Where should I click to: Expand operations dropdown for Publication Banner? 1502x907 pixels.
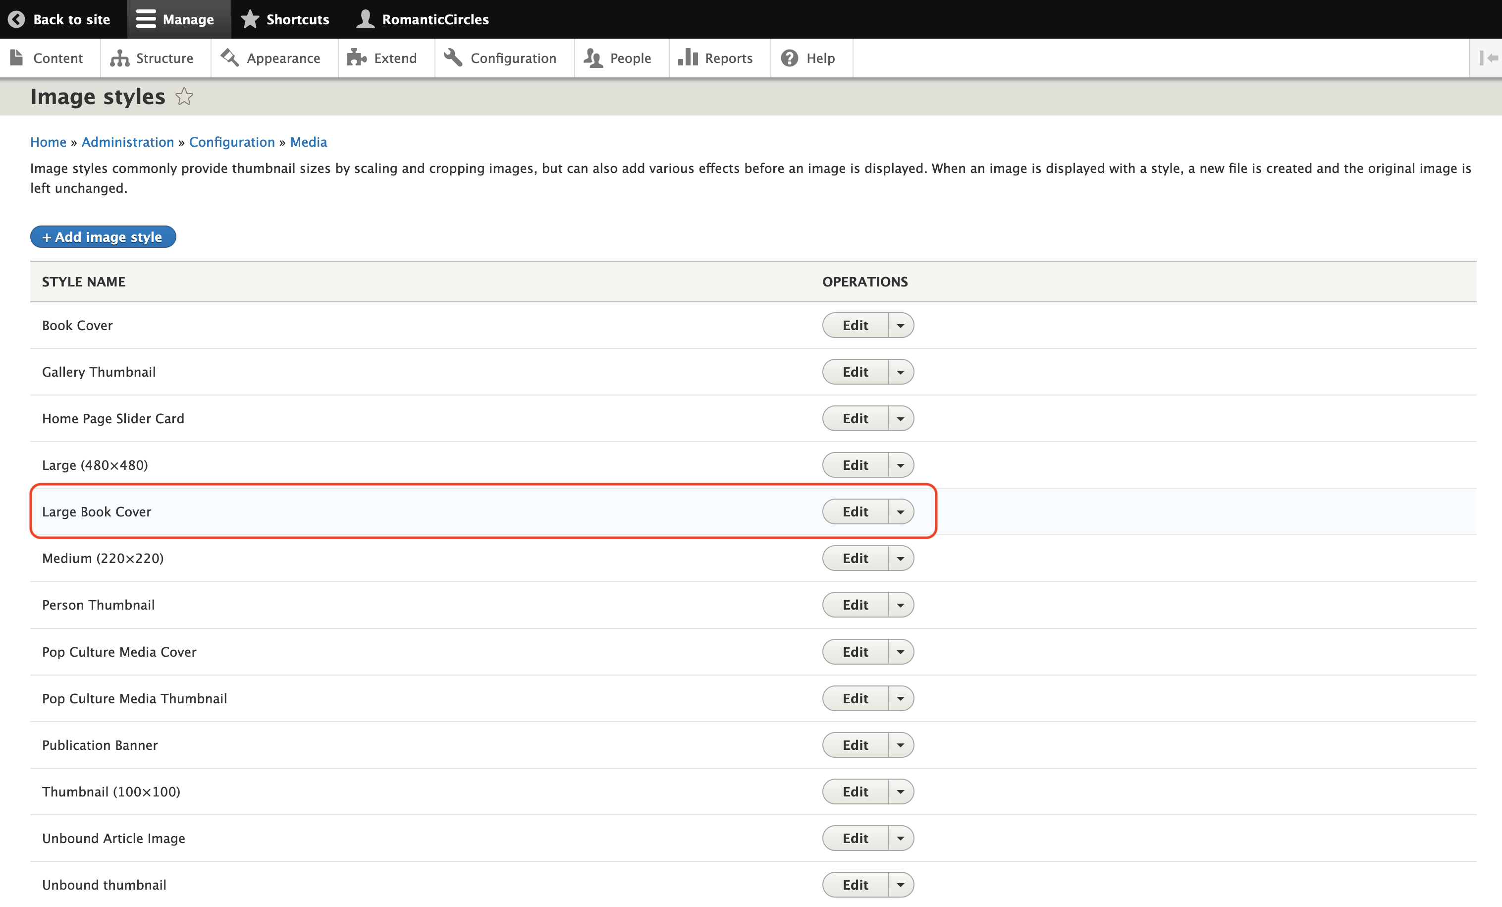[900, 745]
